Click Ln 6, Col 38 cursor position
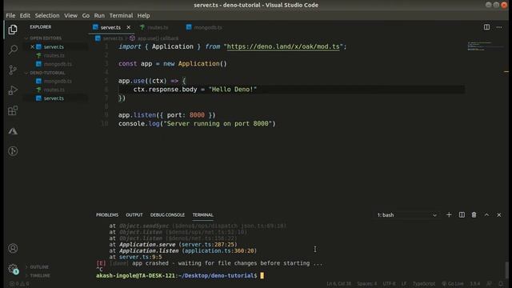Image resolution: width=512 pixels, height=288 pixels. 339,284
